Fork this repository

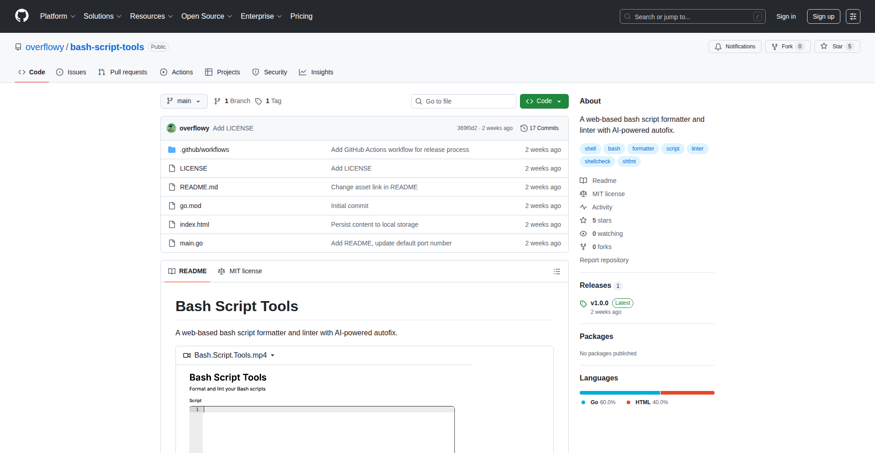point(787,47)
